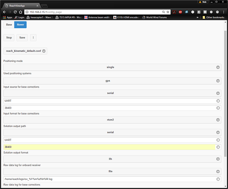Open the onboard receiver raw data log file dropdown
Screen dimensions: 228x189
(112, 171)
